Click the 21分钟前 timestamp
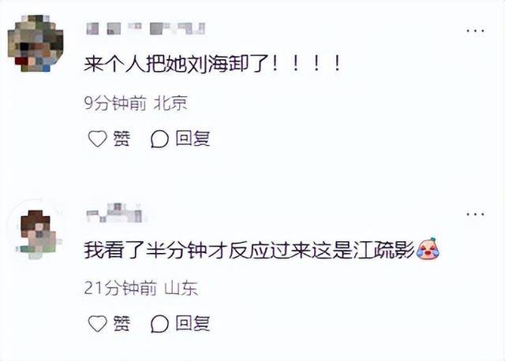This screenshot has width=505, height=361. point(121,288)
